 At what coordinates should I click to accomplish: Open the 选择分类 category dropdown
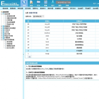pyautogui.click(x=38, y=16)
